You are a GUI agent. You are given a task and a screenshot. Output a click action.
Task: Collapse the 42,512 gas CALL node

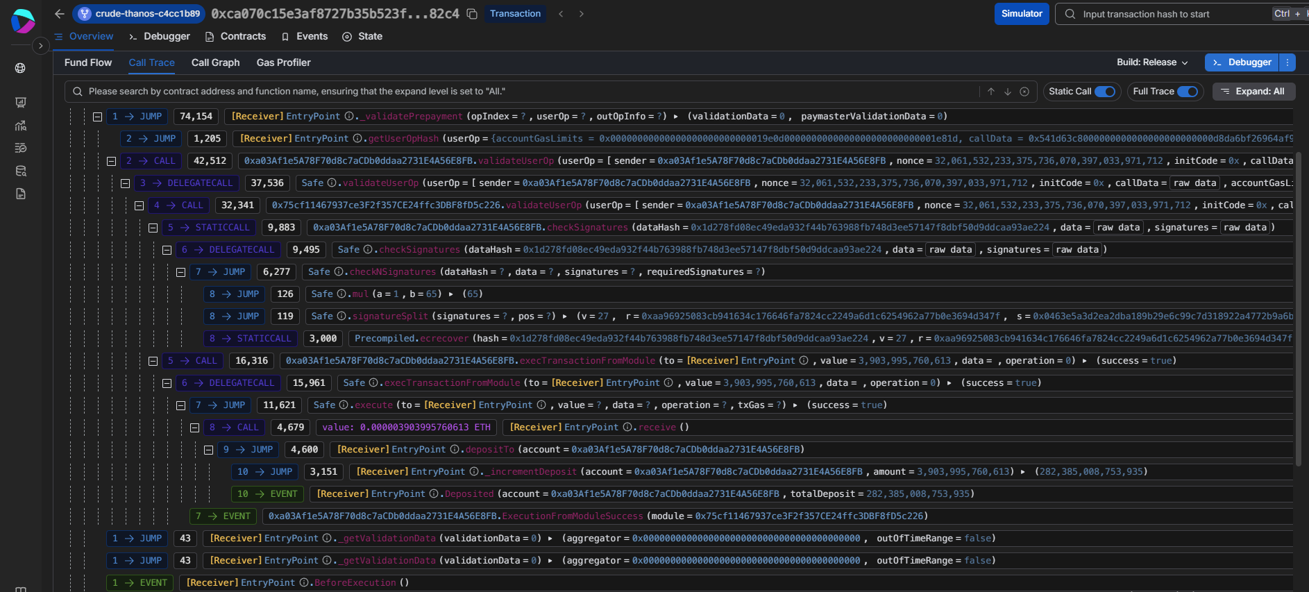[x=112, y=161]
